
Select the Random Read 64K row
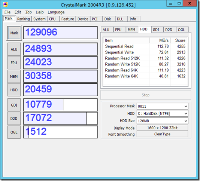point(145,70)
